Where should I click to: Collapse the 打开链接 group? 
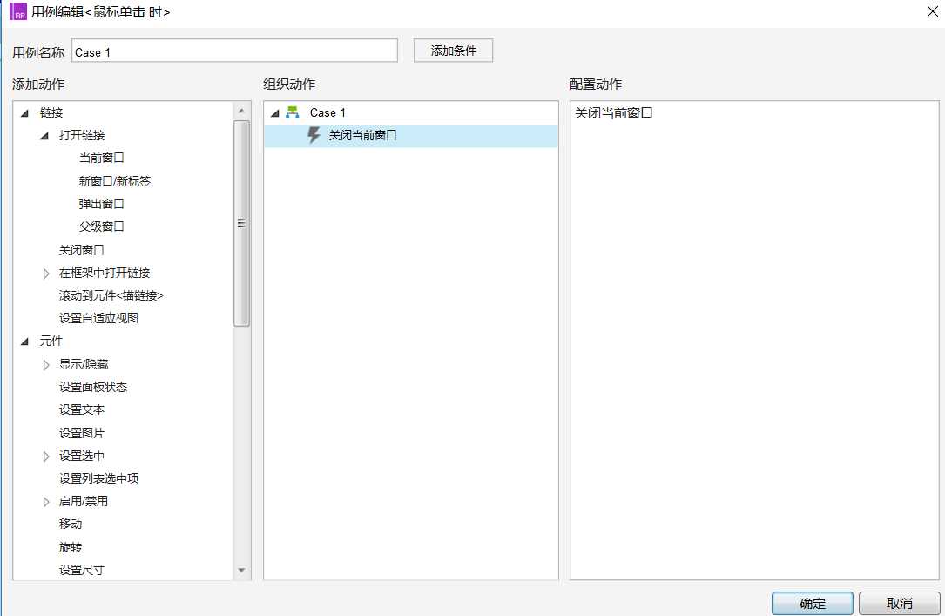44,136
